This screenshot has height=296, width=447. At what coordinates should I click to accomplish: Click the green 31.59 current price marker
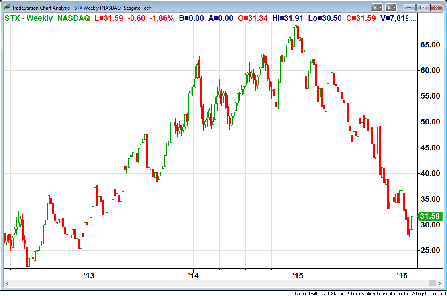coord(430,216)
